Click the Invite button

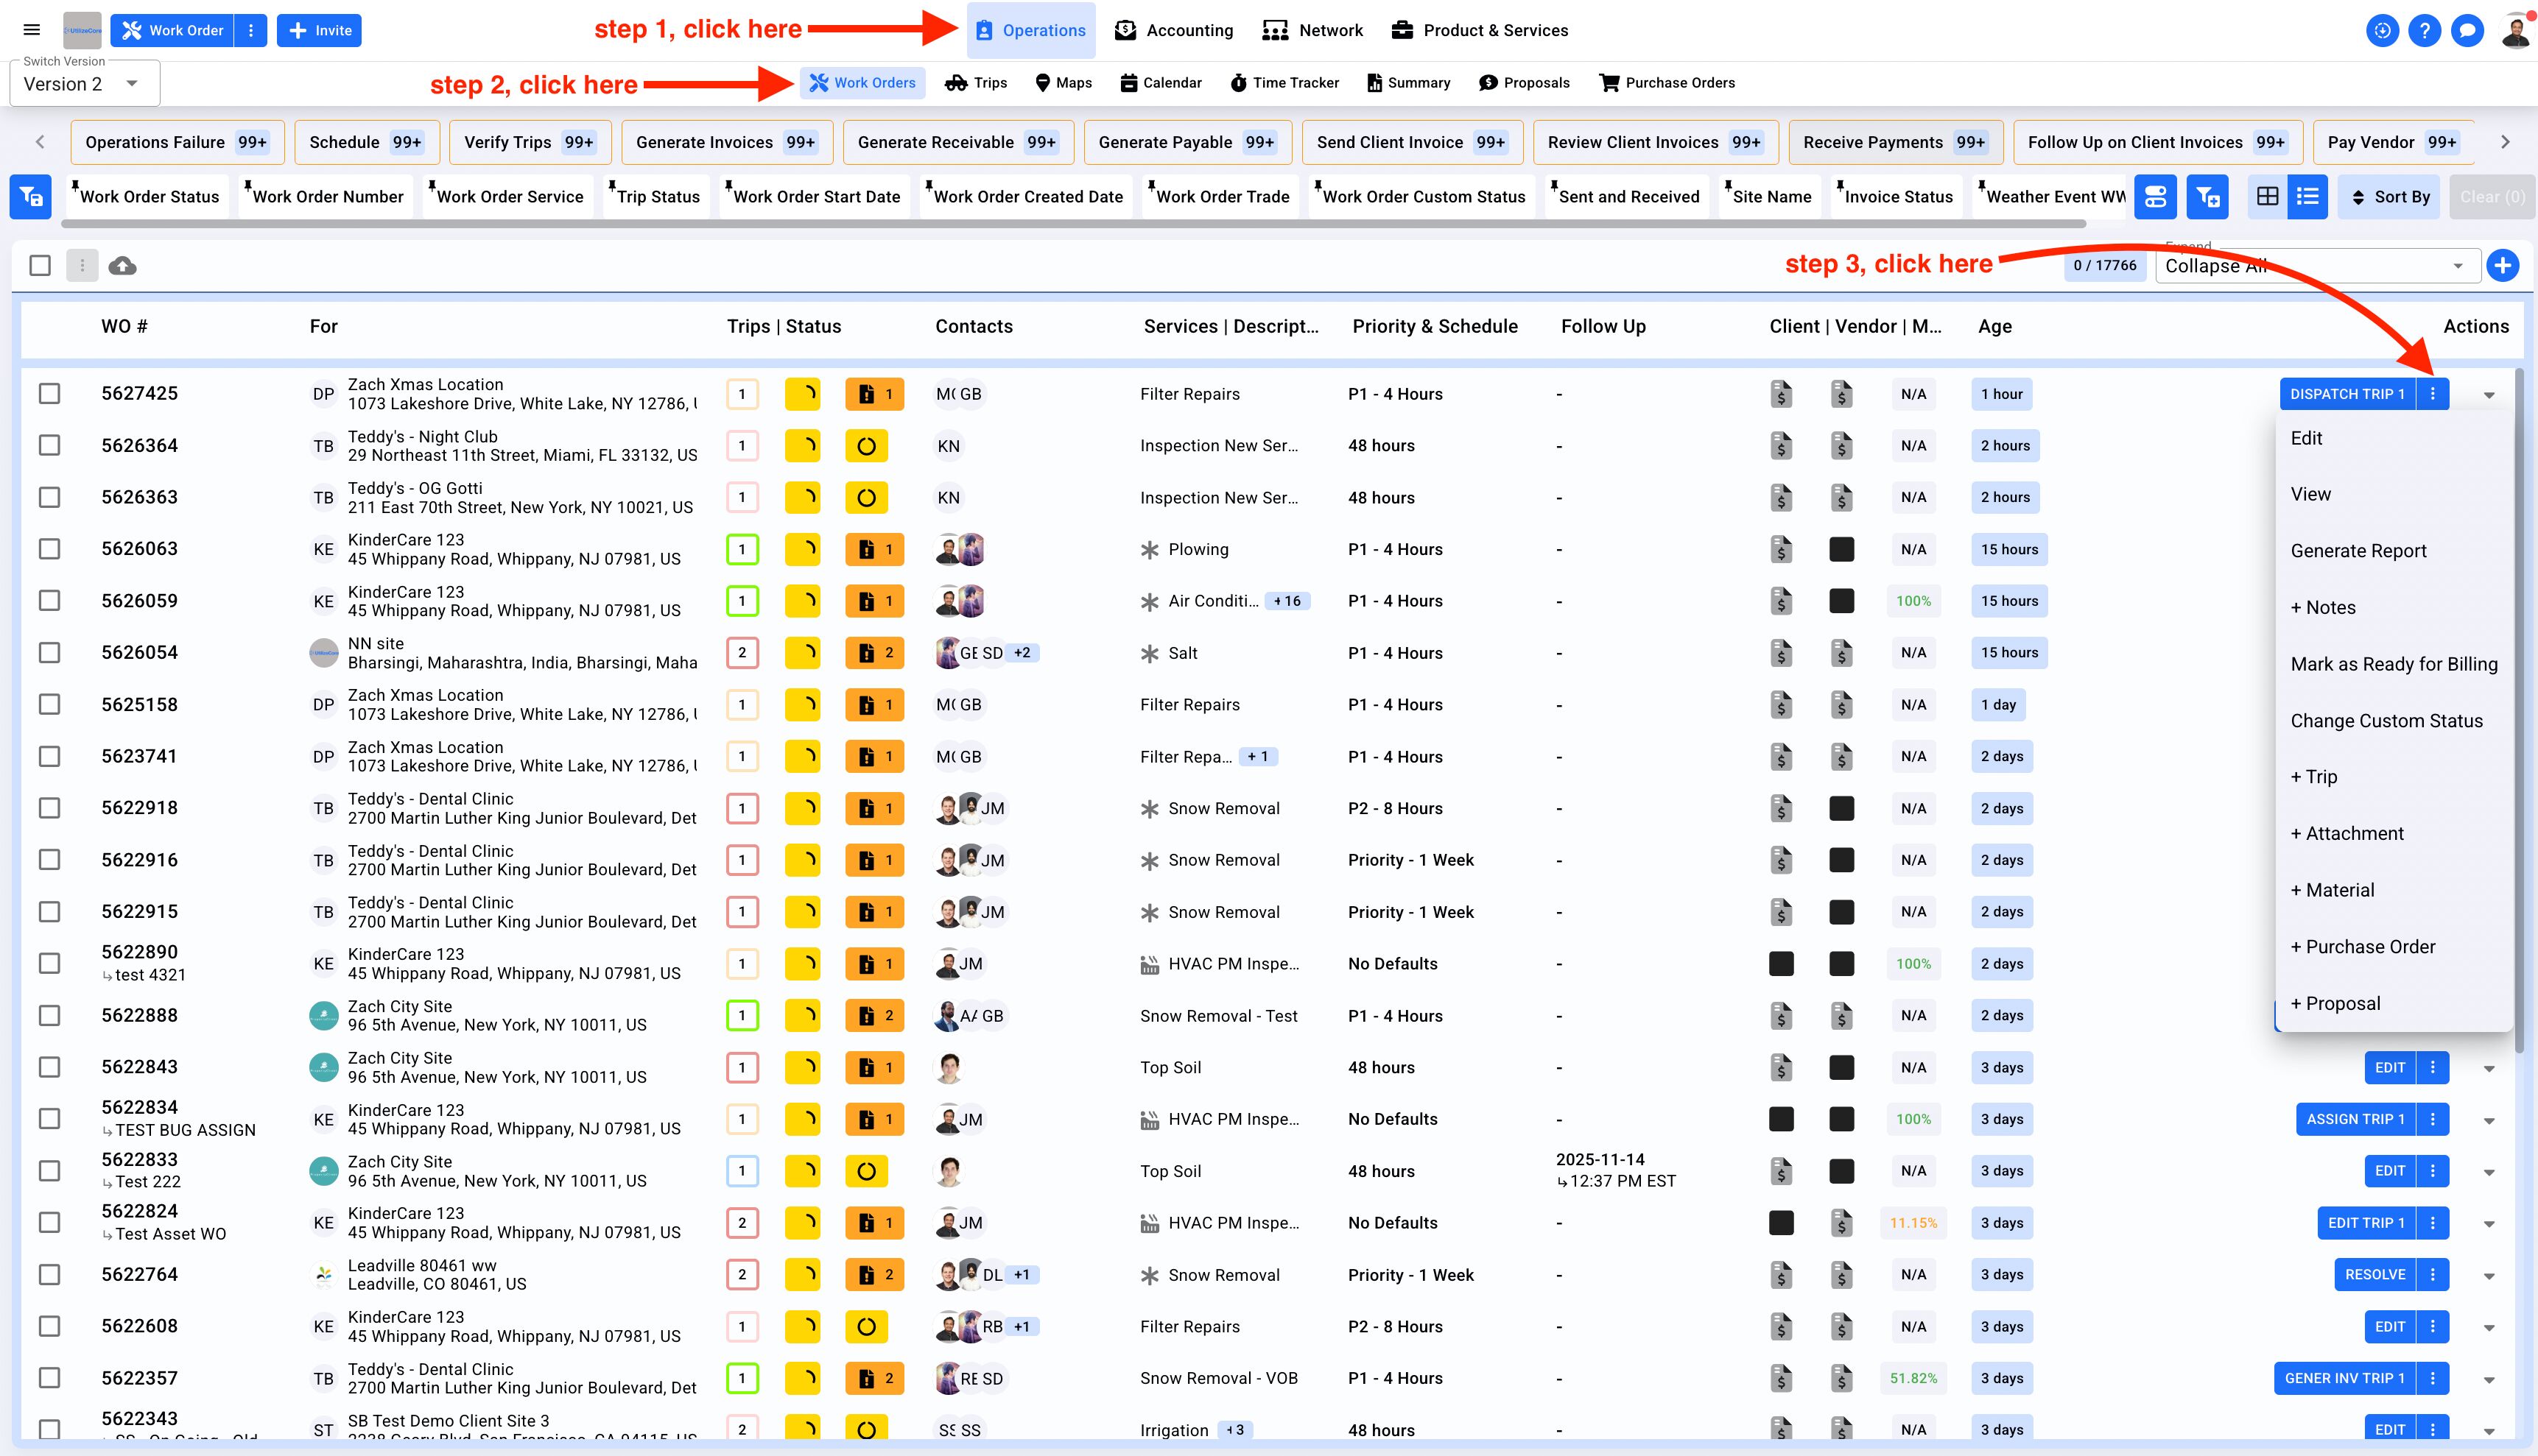pyautogui.click(x=319, y=30)
